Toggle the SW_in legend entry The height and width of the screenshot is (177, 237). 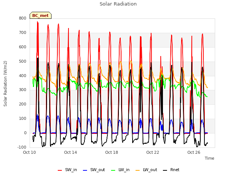(x=67, y=170)
